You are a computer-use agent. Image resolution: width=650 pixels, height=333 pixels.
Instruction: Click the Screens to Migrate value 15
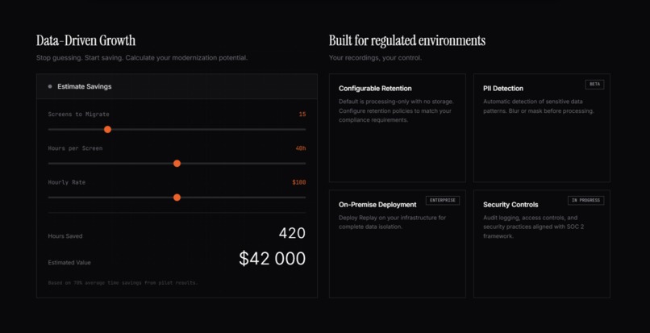tap(302, 114)
